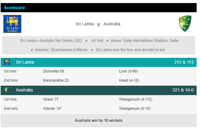
Task: Select Head (4-10) bowling figures
Action: coord(129,80)
